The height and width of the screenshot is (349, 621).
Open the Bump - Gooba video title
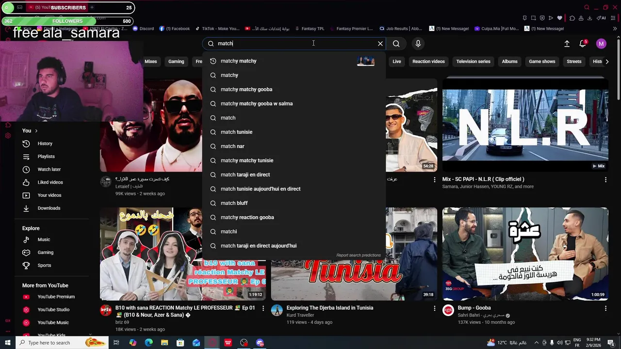474,308
